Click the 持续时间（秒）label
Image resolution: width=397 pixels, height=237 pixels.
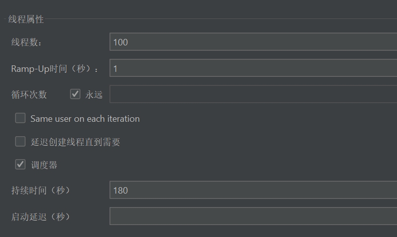(x=40, y=190)
